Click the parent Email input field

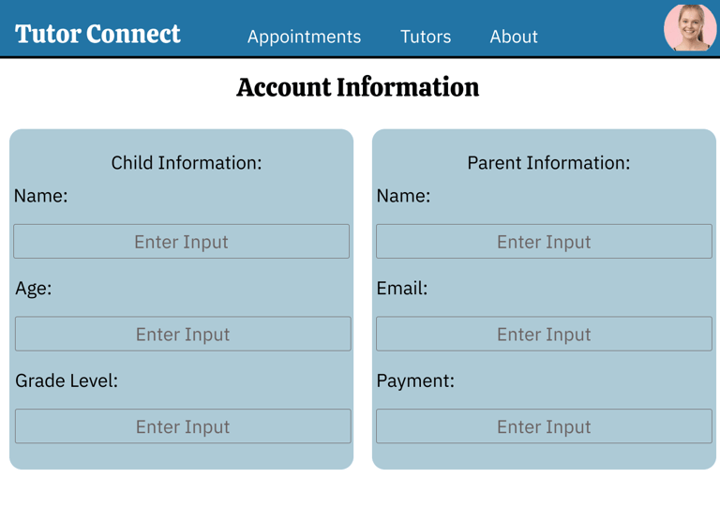[x=544, y=335]
